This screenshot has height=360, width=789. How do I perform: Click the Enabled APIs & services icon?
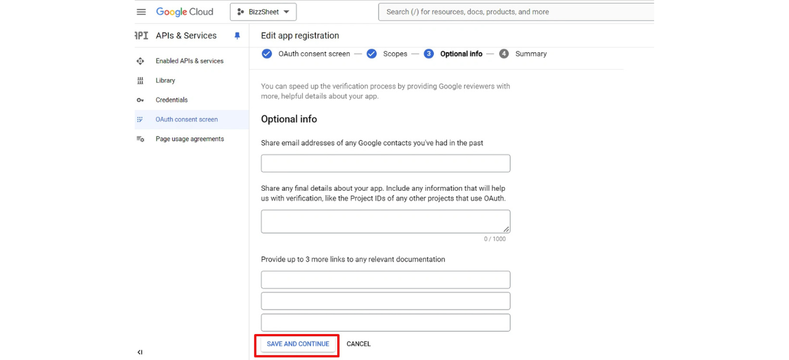coord(140,61)
